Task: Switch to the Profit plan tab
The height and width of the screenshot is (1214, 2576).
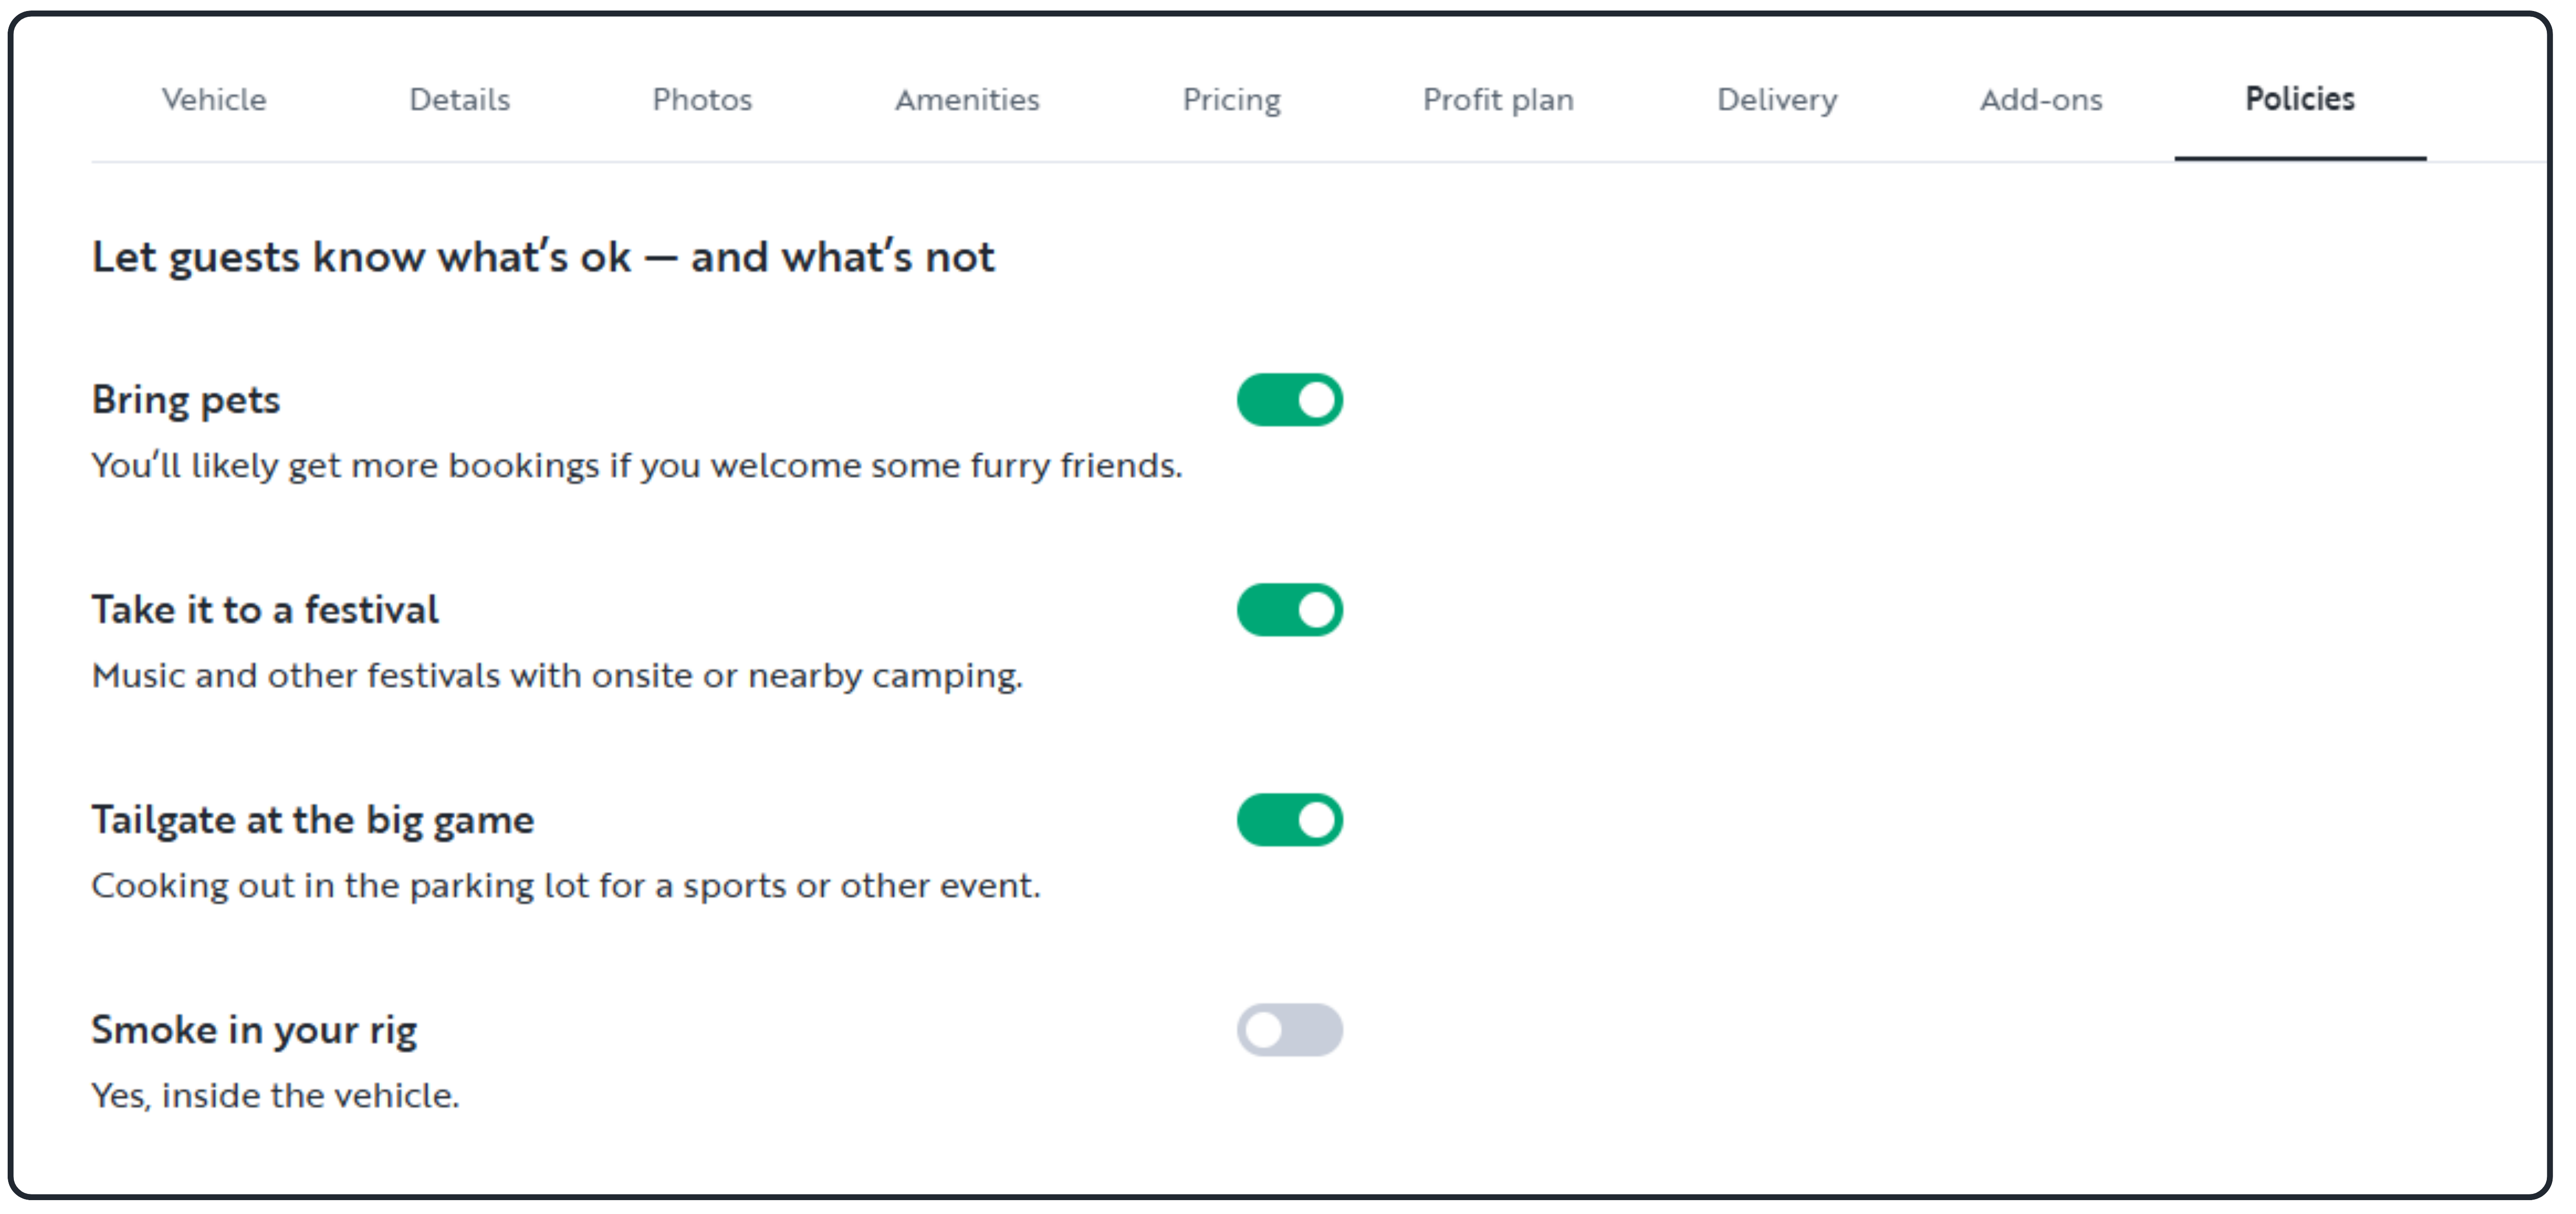Action: point(1498,100)
